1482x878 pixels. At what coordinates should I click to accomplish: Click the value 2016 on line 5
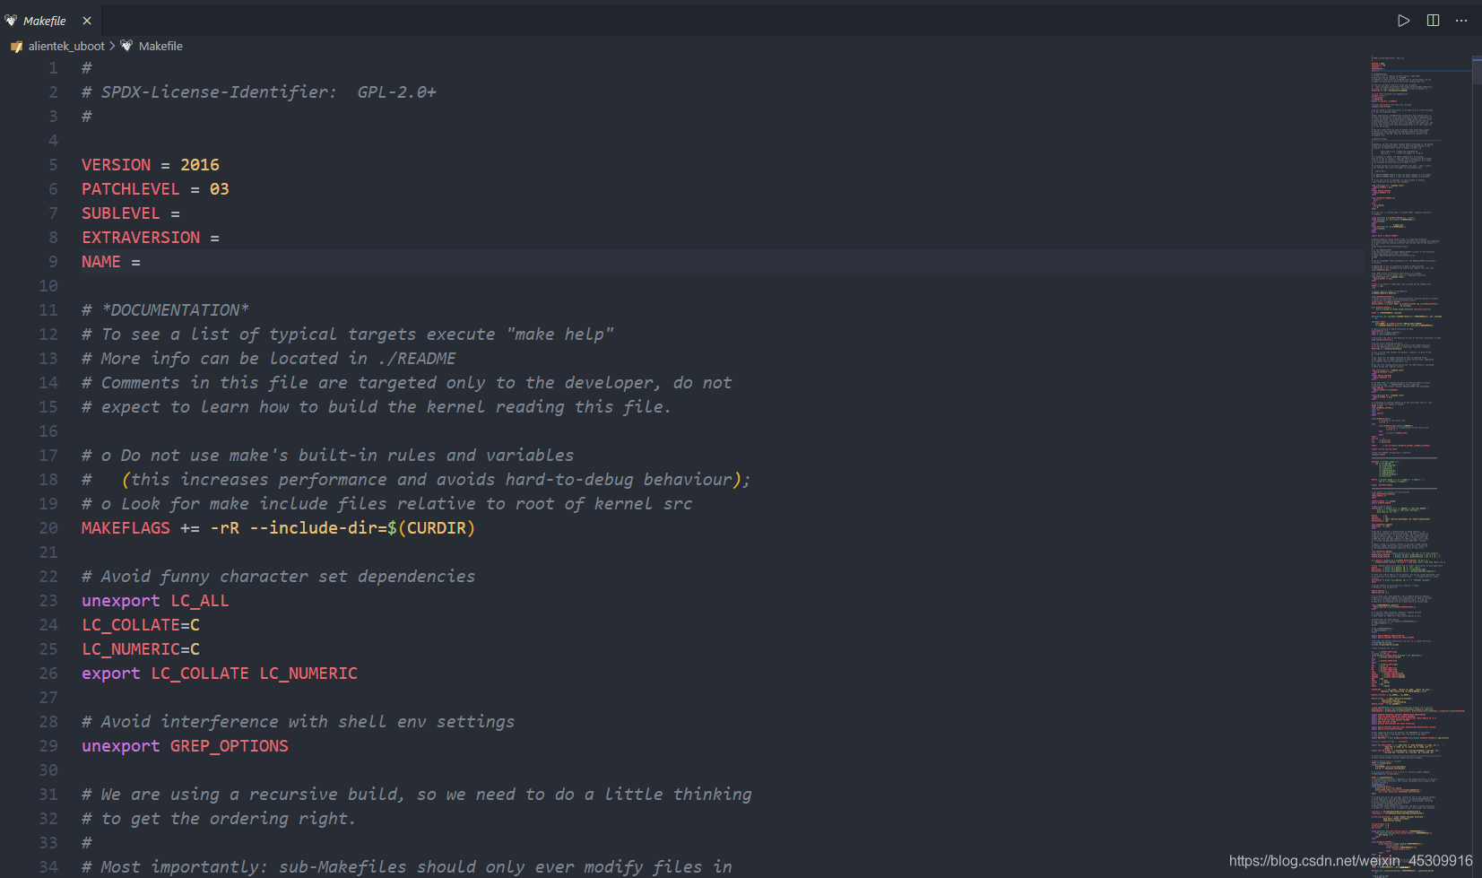point(200,165)
